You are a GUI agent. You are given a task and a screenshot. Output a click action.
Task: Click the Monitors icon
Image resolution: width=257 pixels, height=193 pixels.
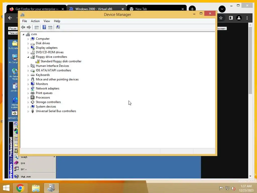(x=33, y=84)
